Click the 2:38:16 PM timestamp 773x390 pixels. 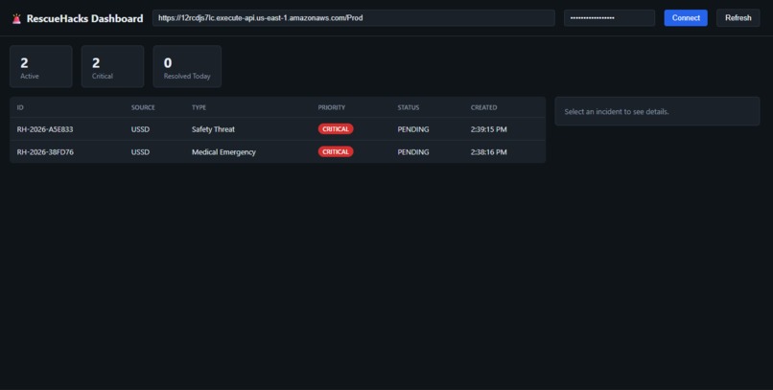[488, 151]
